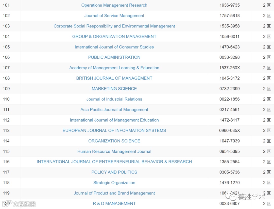Click row number 105
This screenshot has width=274, height=209.
(6, 47)
